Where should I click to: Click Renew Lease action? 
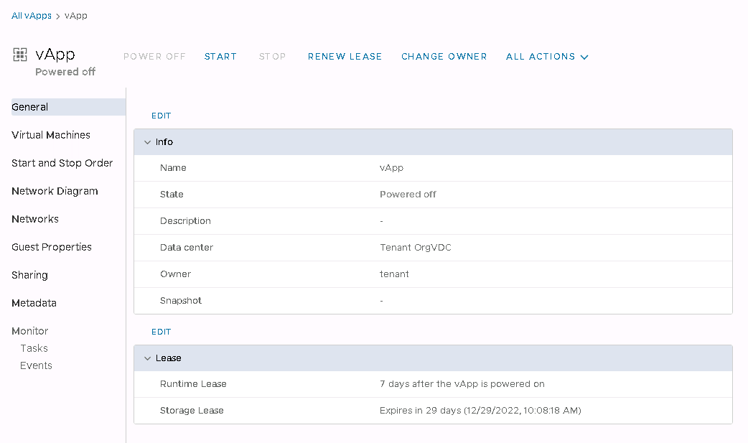345,57
